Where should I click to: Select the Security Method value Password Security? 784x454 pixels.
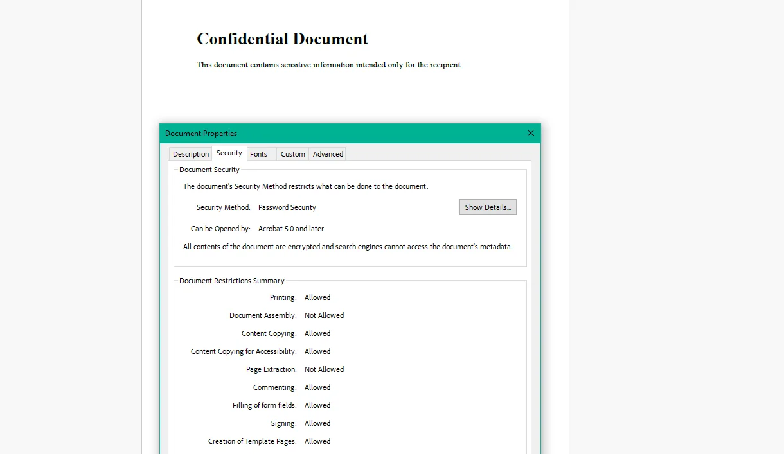pos(287,207)
